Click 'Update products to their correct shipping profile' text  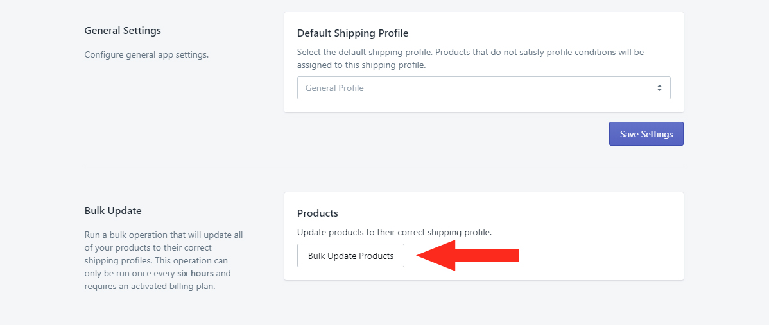tap(394, 232)
